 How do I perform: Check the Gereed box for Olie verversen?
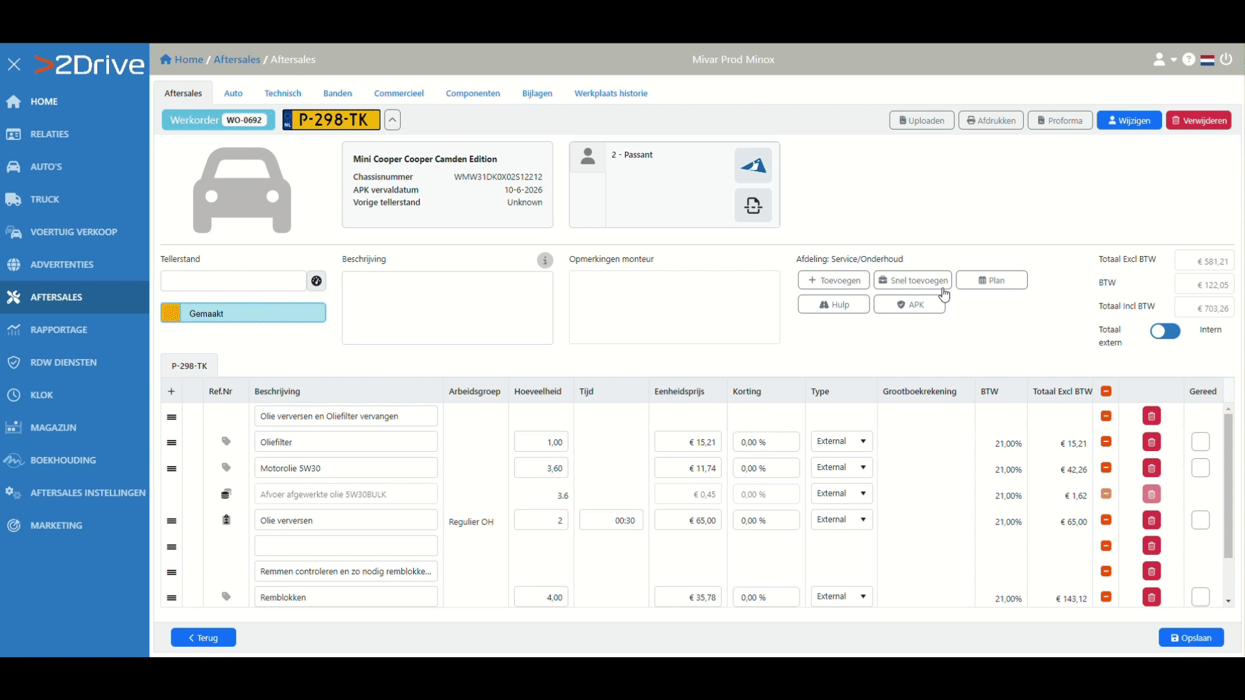click(x=1200, y=520)
